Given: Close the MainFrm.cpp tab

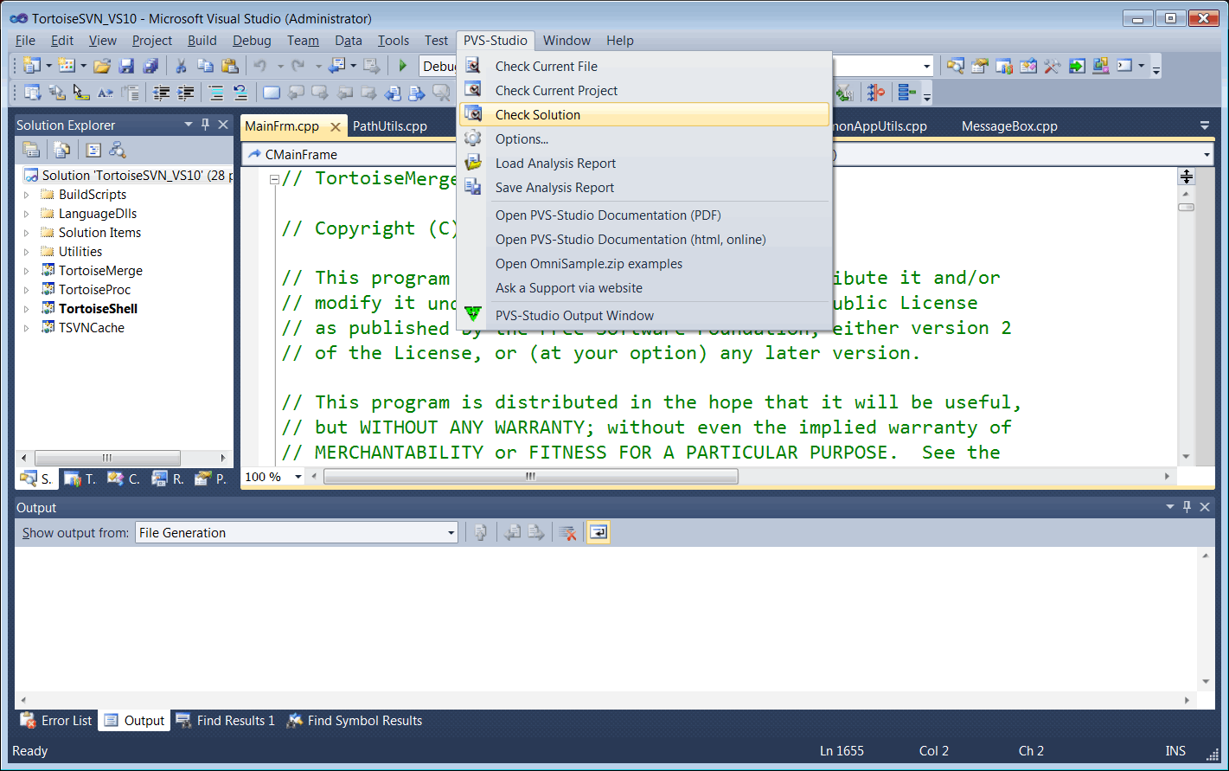Looking at the screenshot, I should (x=336, y=126).
